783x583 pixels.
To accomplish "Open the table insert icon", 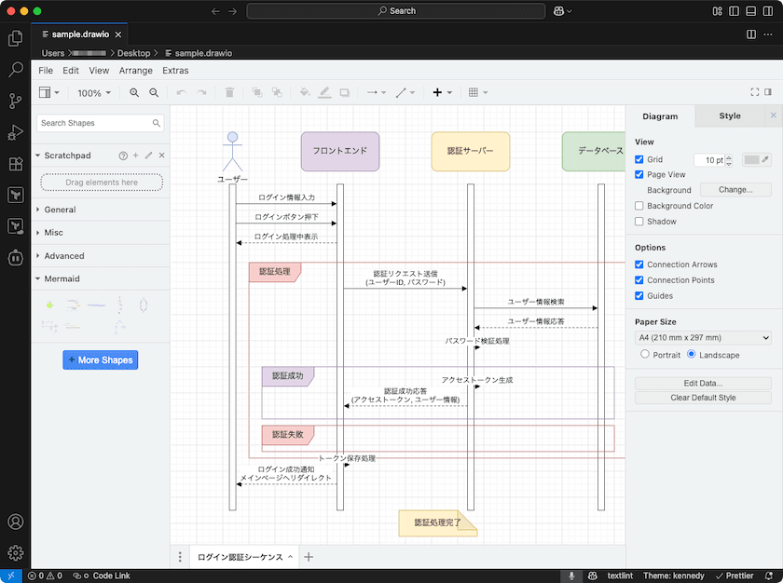I will point(477,93).
